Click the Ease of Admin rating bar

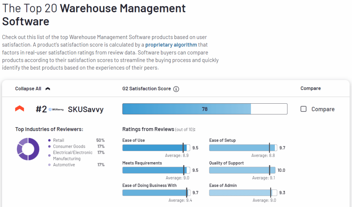pos(243,193)
